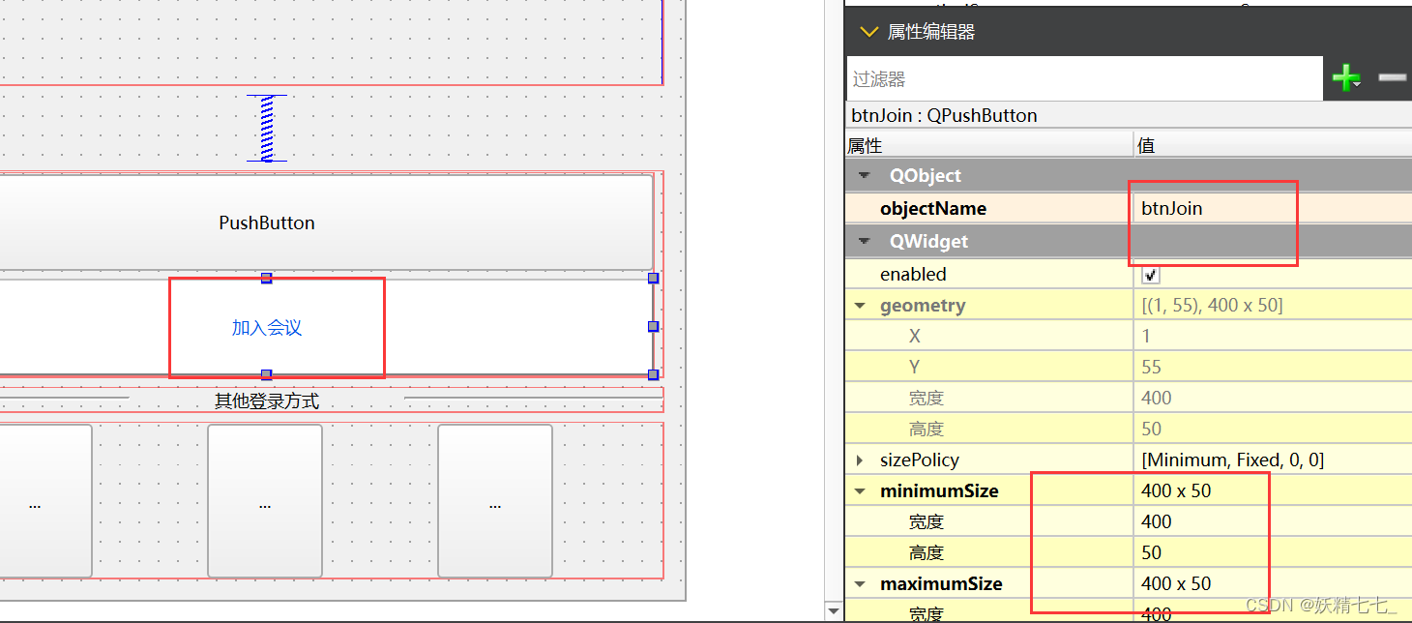Click the leftmost '...' tool button
The width and height of the screenshot is (1412, 623).
(x=44, y=501)
